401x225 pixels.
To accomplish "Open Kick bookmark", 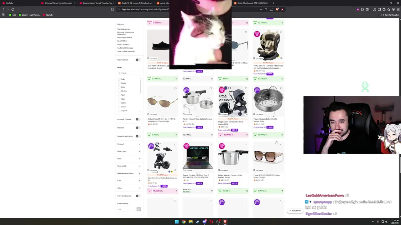I will pyautogui.click(x=13, y=15).
